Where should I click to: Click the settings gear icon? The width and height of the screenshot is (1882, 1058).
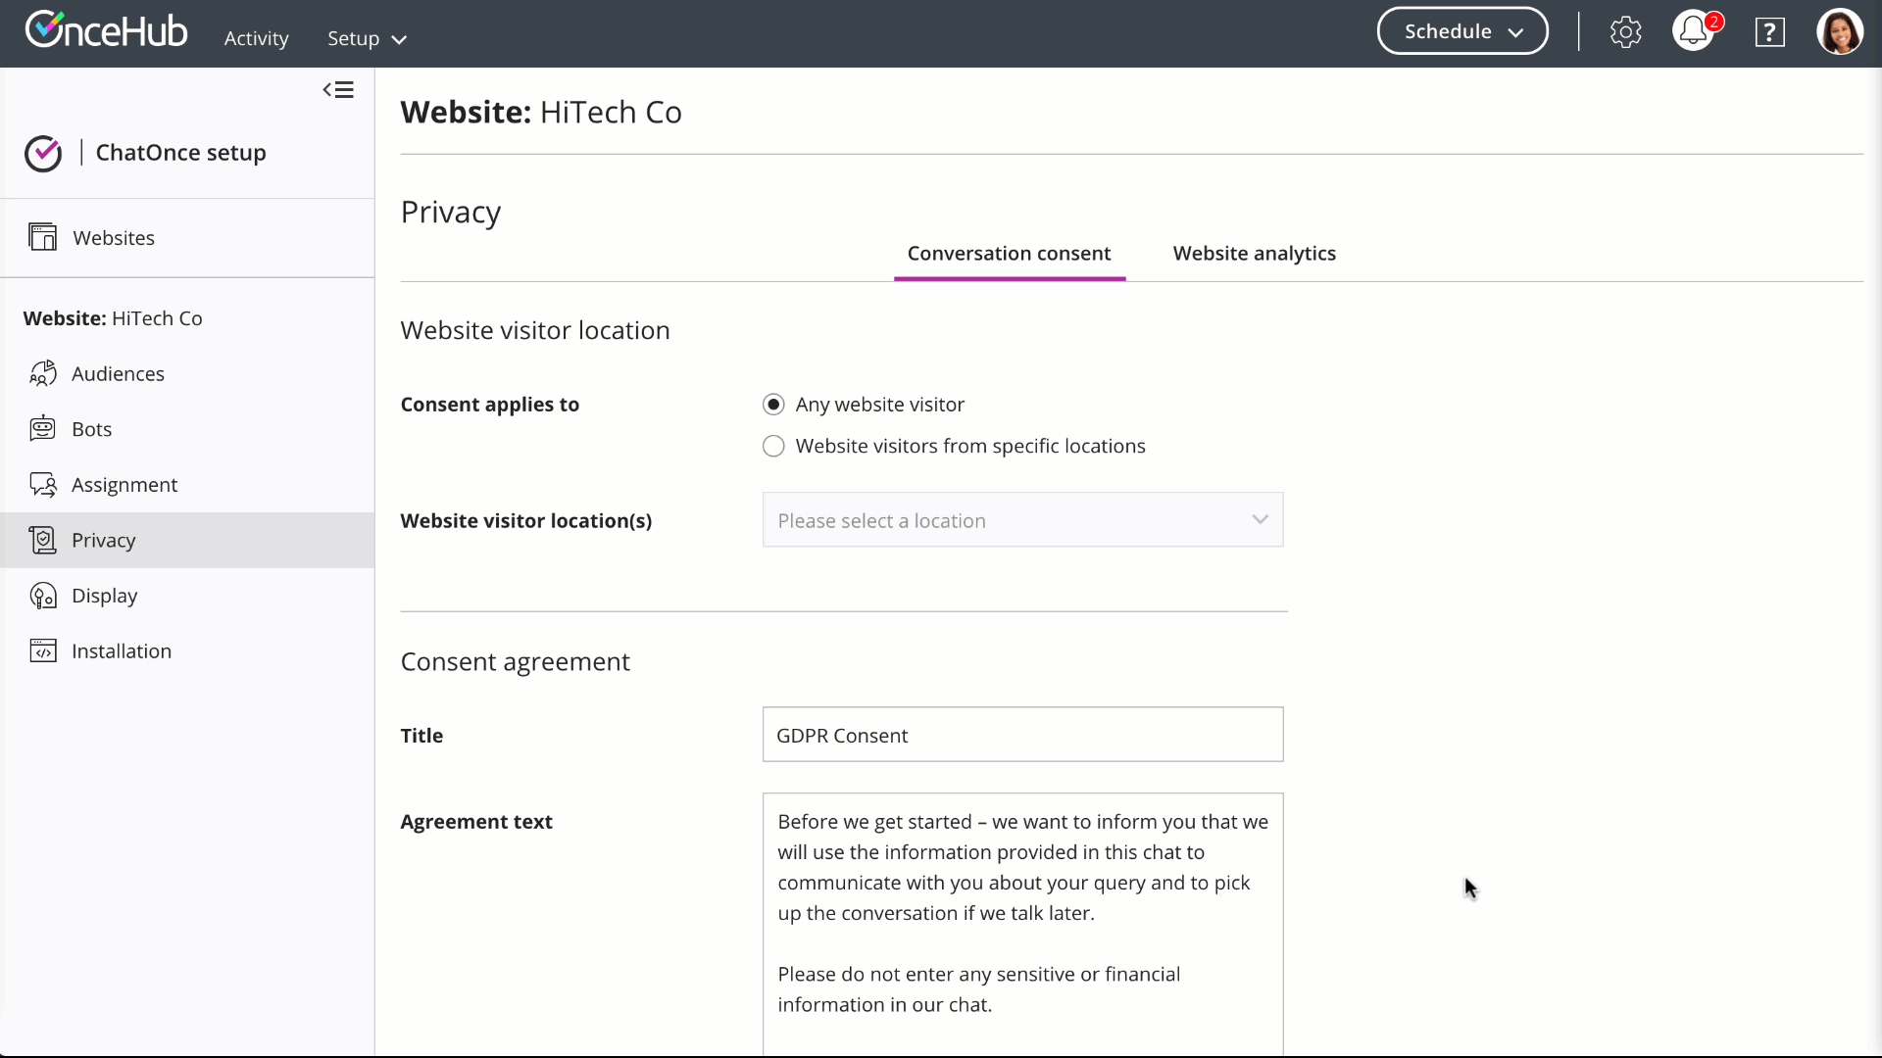point(1625,32)
